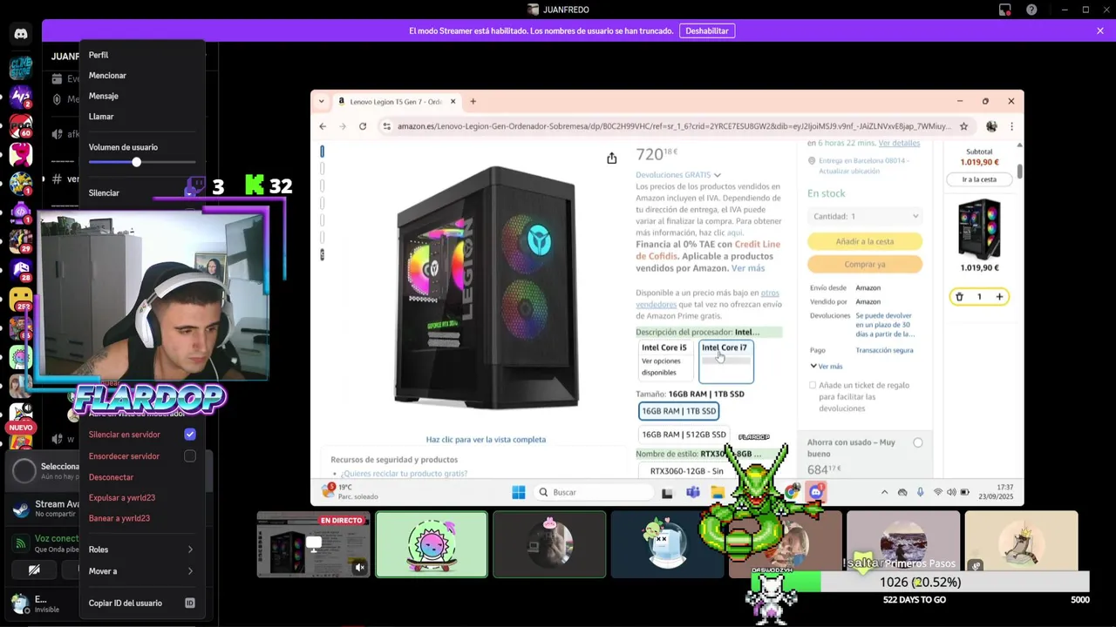The height and width of the screenshot is (627, 1116).
Task: Click the microphone tray icon
Action: pos(920,492)
